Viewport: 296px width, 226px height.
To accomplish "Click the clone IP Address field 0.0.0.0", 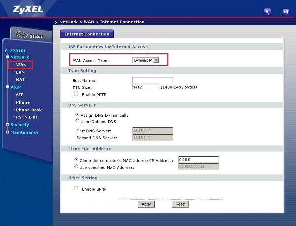I will click(x=198, y=160).
